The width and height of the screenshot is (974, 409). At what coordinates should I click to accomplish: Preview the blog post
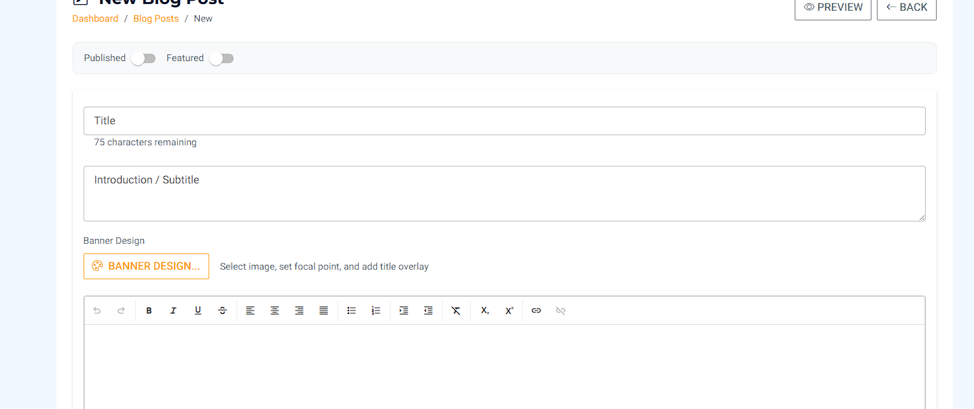(833, 7)
